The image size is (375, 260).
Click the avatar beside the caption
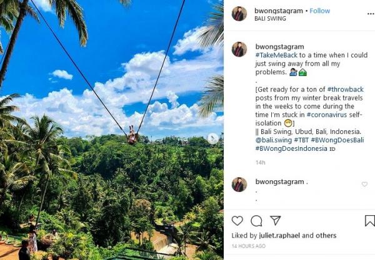pyautogui.click(x=239, y=49)
